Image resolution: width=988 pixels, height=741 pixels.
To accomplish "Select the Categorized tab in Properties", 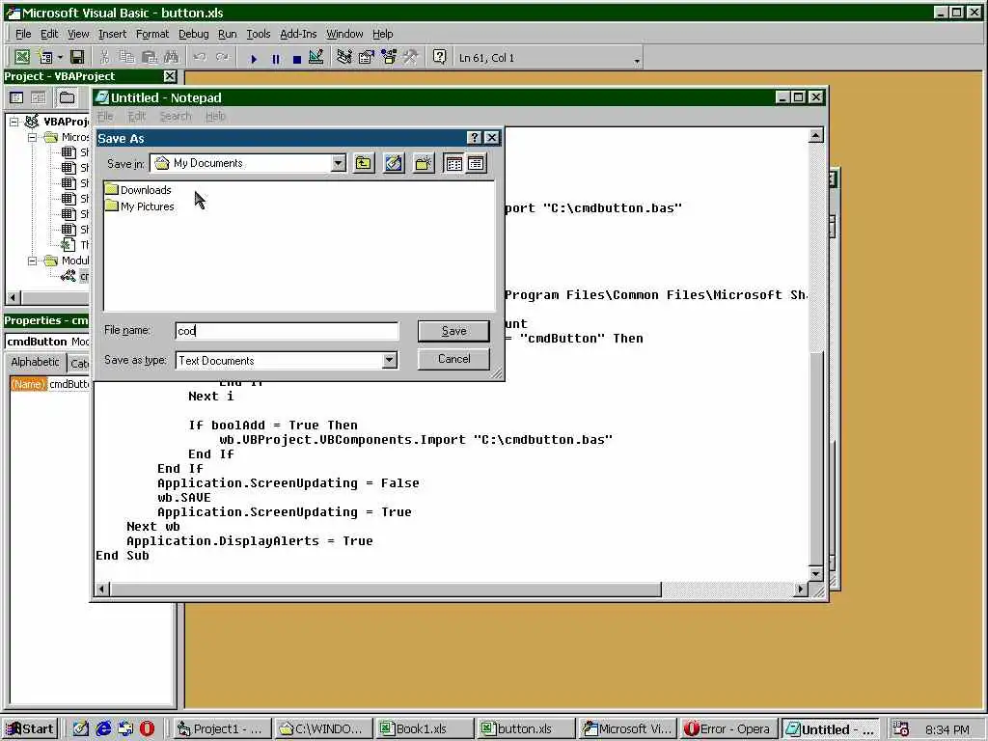I will 79,364.
